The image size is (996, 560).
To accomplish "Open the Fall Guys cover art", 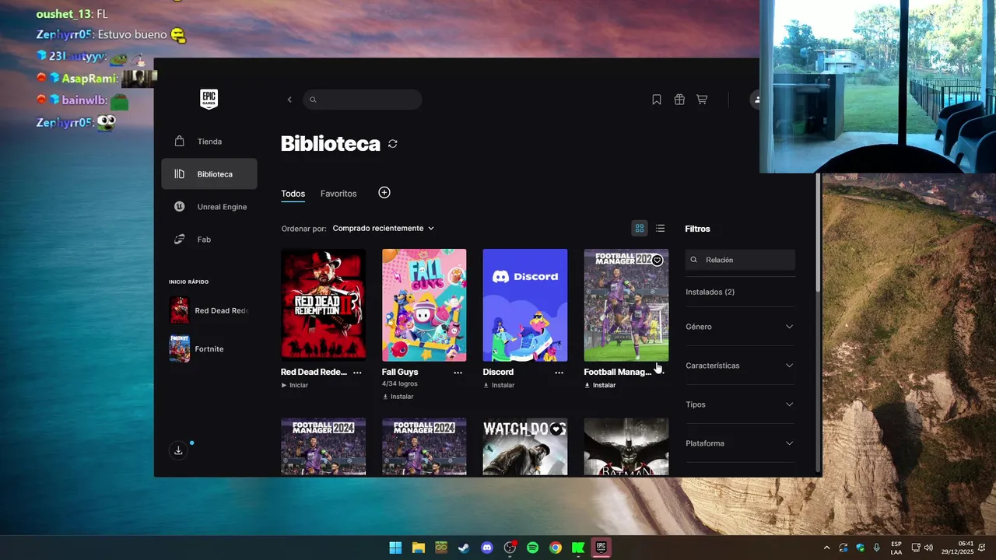I will pos(424,305).
